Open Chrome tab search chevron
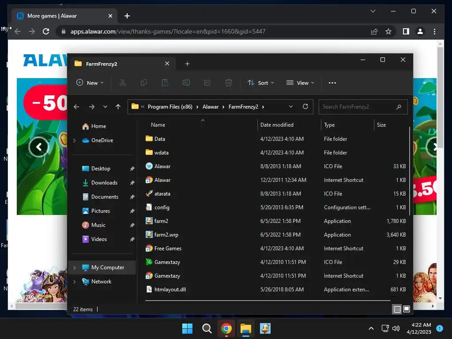The width and height of the screenshot is (452, 339). tap(373, 11)
